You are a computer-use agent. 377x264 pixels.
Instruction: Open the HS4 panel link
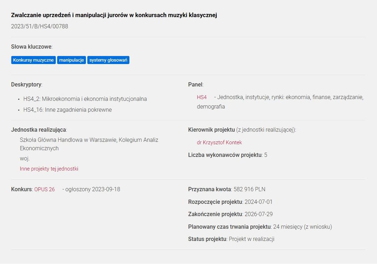coord(202,97)
